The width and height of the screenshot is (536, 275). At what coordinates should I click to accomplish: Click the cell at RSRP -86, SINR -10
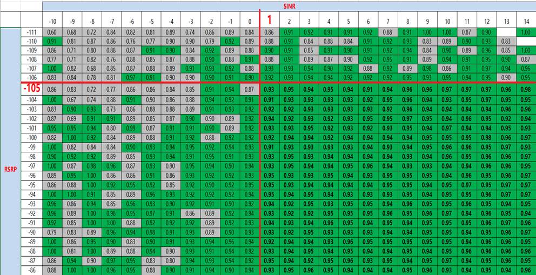pos(52,269)
